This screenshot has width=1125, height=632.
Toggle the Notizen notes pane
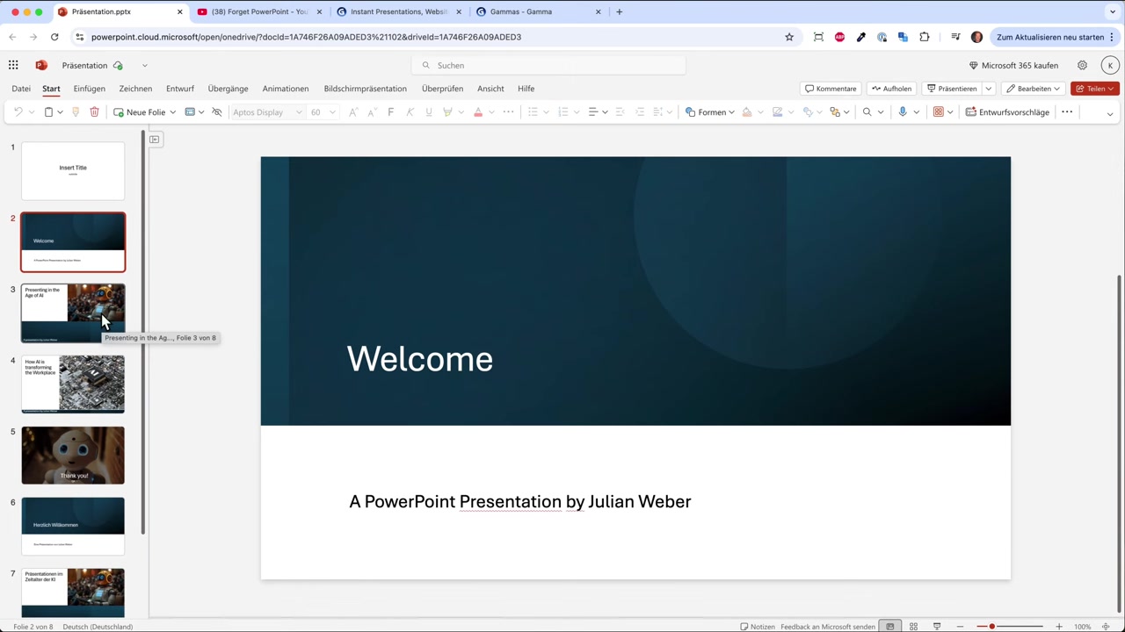click(758, 627)
